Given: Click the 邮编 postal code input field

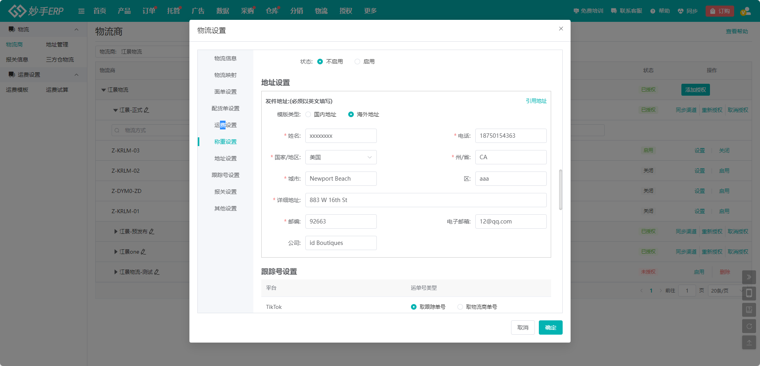Looking at the screenshot, I should (x=341, y=221).
